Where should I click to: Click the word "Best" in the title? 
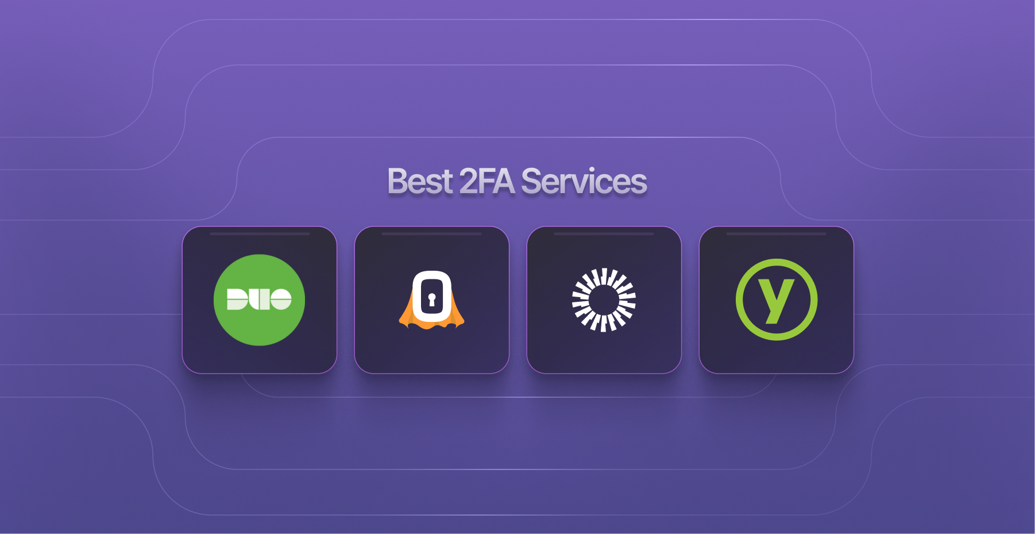[x=420, y=182]
